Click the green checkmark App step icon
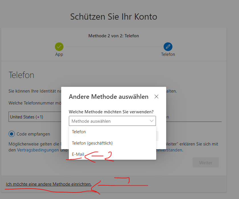The image size is (239, 199). click(x=59, y=47)
